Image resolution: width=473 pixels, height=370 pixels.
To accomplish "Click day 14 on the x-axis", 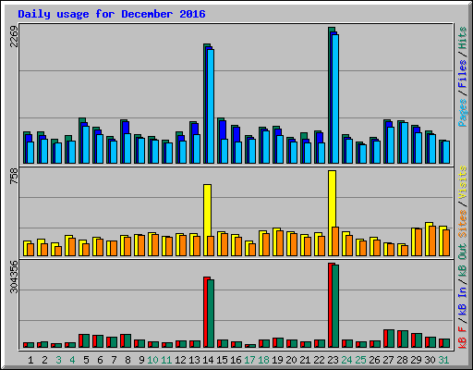I will pyautogui.click(x=208, y=360).
